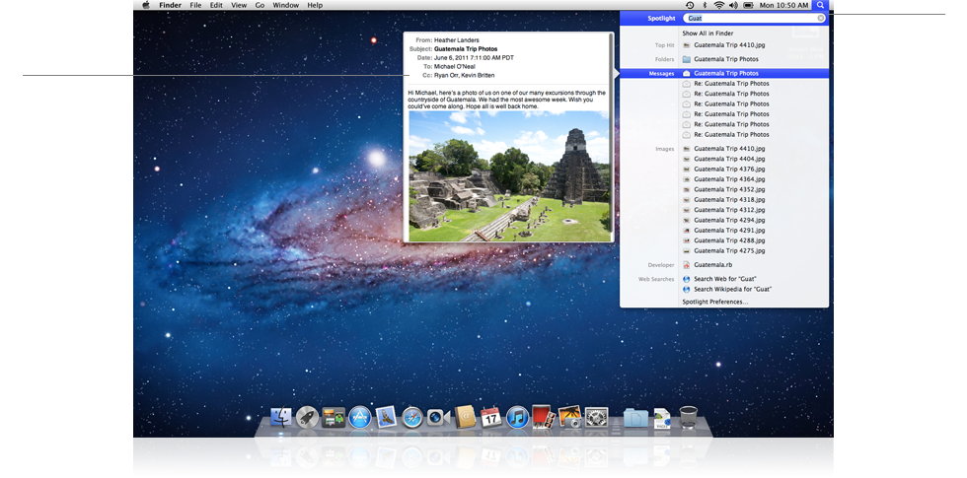The width and height of the screenshot is (967, 478).
Task: Open System Preferences gear in Dock
Action: tap(596, 418)
